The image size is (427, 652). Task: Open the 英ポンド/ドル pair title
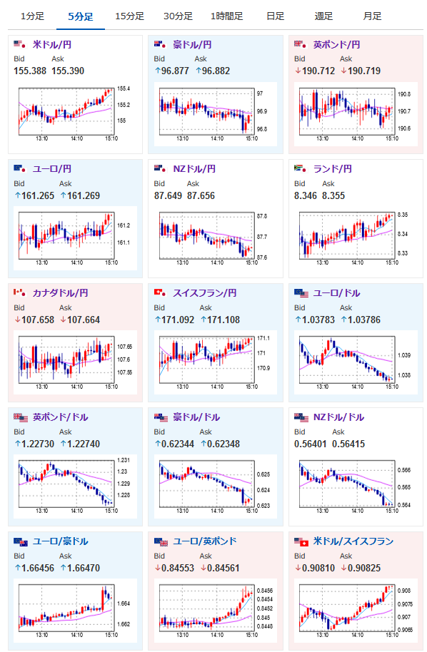61,417
